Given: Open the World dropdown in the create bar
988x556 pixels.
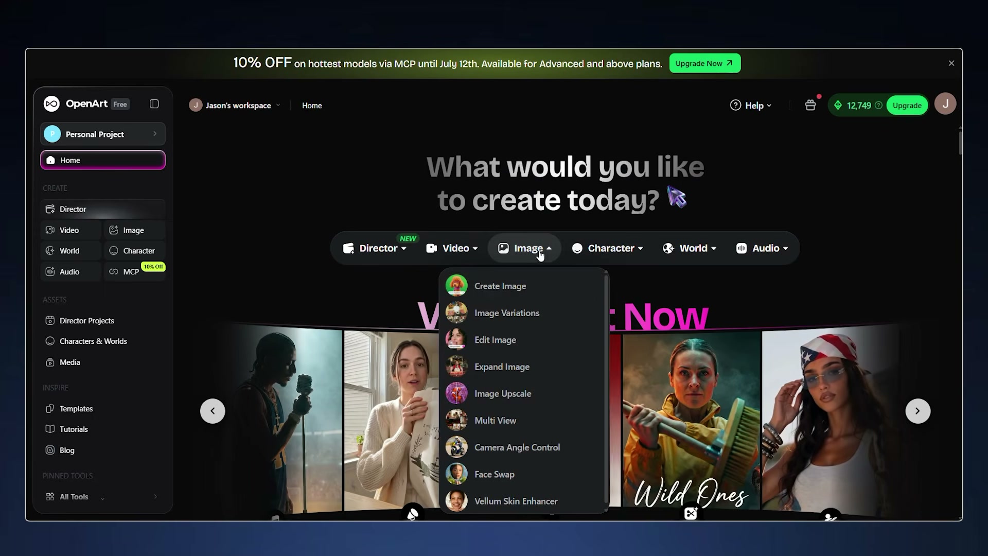Looking at the screenshot, I should [690, 248].
